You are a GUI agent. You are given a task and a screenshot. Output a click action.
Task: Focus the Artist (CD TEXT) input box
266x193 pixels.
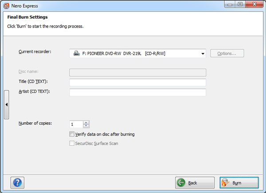pyautogui.click(x=137, y=92)
